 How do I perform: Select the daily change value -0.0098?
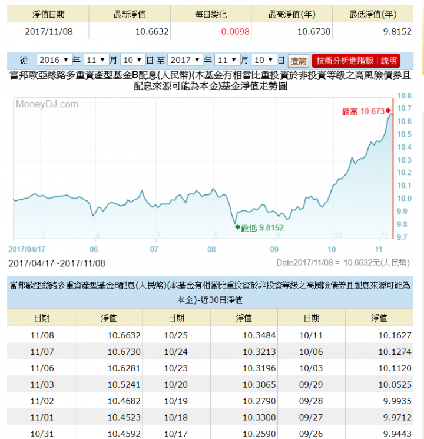click(x=234, y=31)
